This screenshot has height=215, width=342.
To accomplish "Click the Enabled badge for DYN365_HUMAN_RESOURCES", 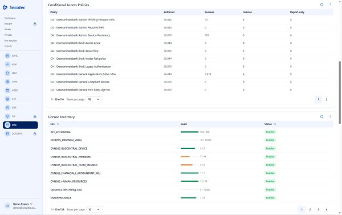I will pyautogui.click(x=270, y=181).
